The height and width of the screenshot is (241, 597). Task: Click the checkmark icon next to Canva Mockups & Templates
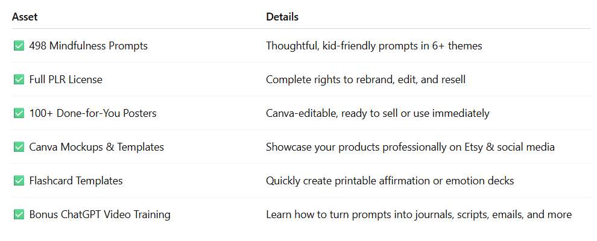pos(19,147)
